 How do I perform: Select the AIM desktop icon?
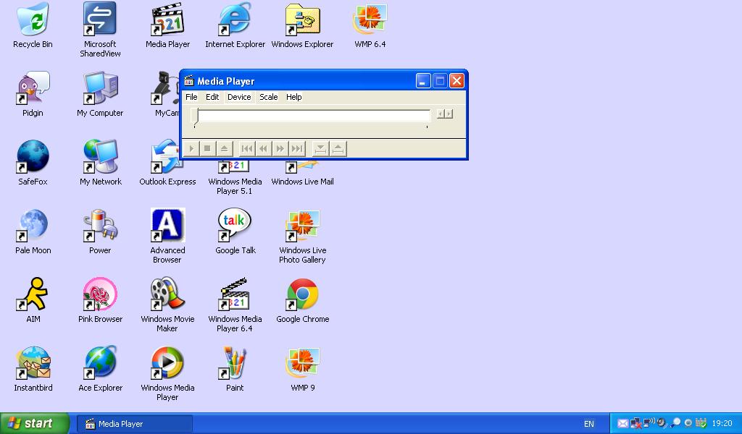(33, 300)
